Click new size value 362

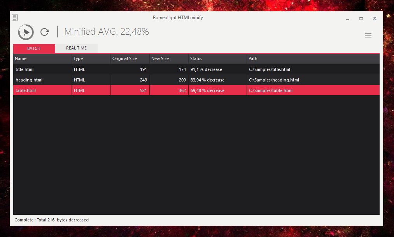(182, 91)
